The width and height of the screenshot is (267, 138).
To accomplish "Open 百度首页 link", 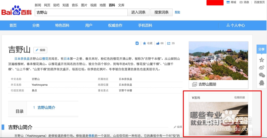I will point(259,2).
